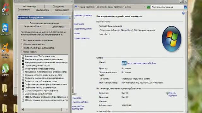Switch to Визуальные эффекты tab
This screenshot has width=202, height=113.
click(x=33, y=26)
